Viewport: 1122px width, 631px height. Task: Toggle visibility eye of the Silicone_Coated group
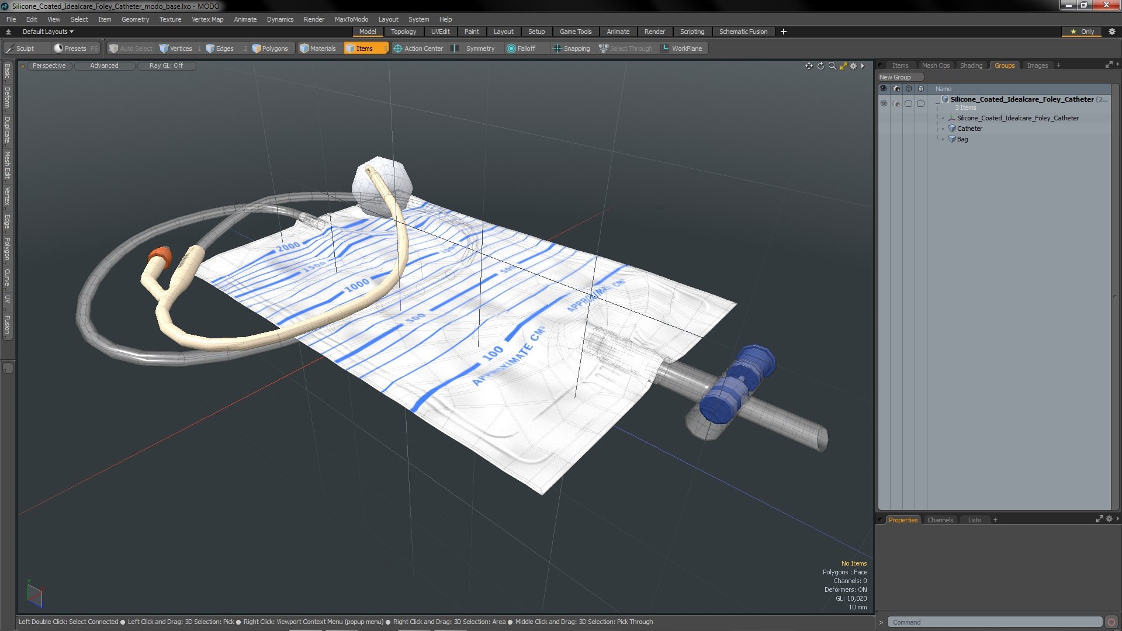tap(884, 103)
